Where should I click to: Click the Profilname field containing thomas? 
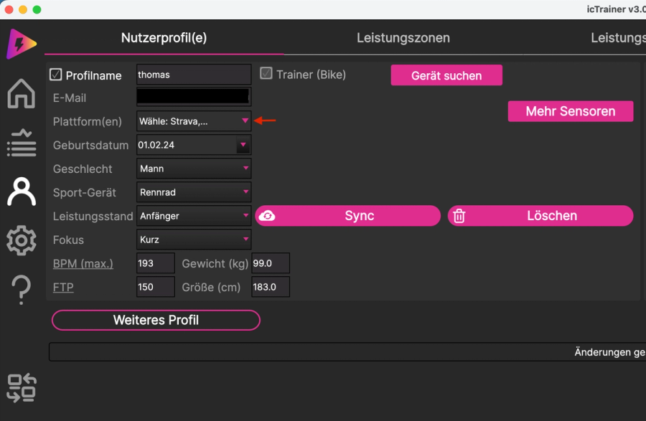[194, 75]
